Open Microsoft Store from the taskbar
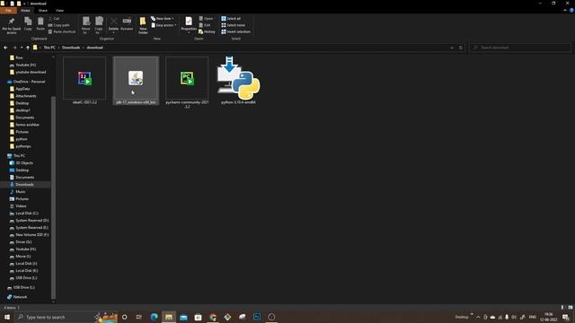 pos(198,317)
